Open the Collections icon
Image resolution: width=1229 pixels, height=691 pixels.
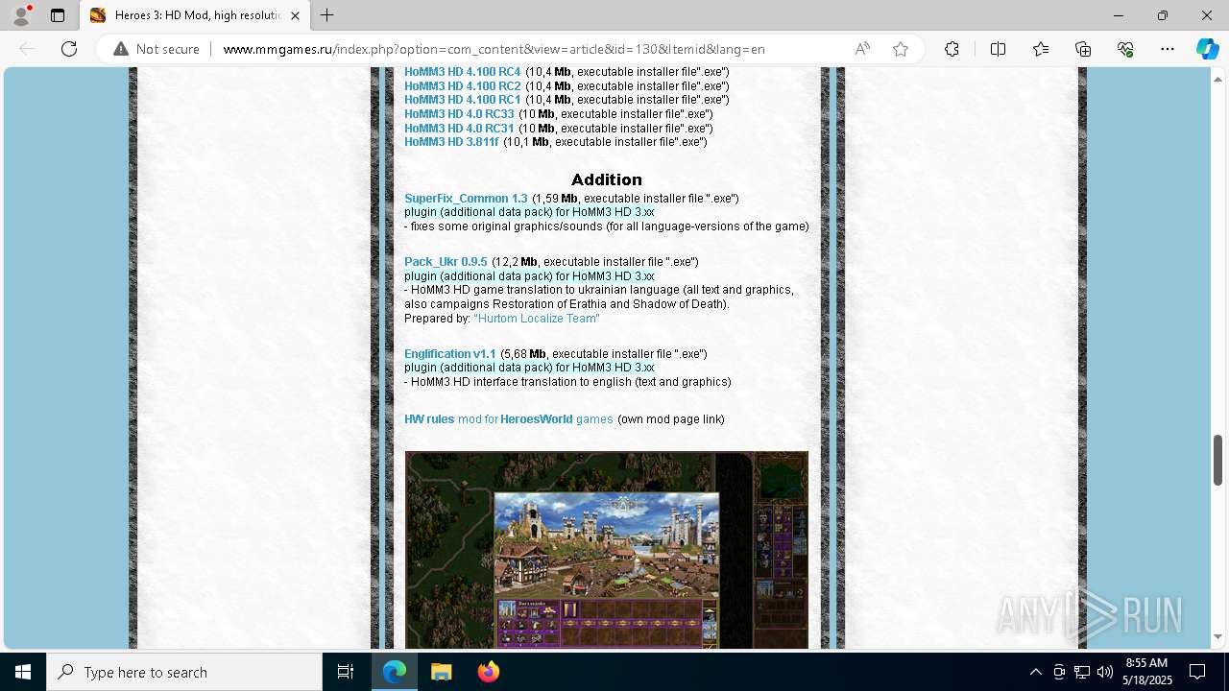(x=1083, y=49)
